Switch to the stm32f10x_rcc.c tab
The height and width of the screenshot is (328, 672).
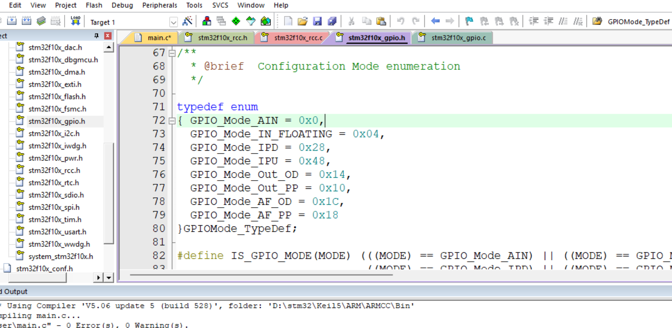click(x=293, y=38)
